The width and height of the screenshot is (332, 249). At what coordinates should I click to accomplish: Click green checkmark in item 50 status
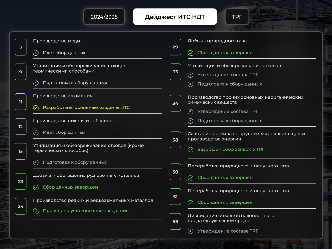pyautogui.click(x=190, y=178)
